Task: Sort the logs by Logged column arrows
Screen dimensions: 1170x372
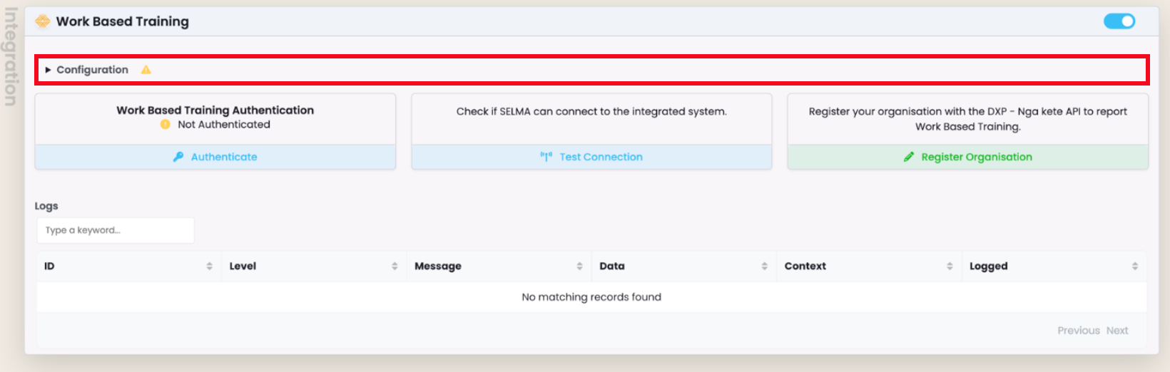Action: (1134, 266)
